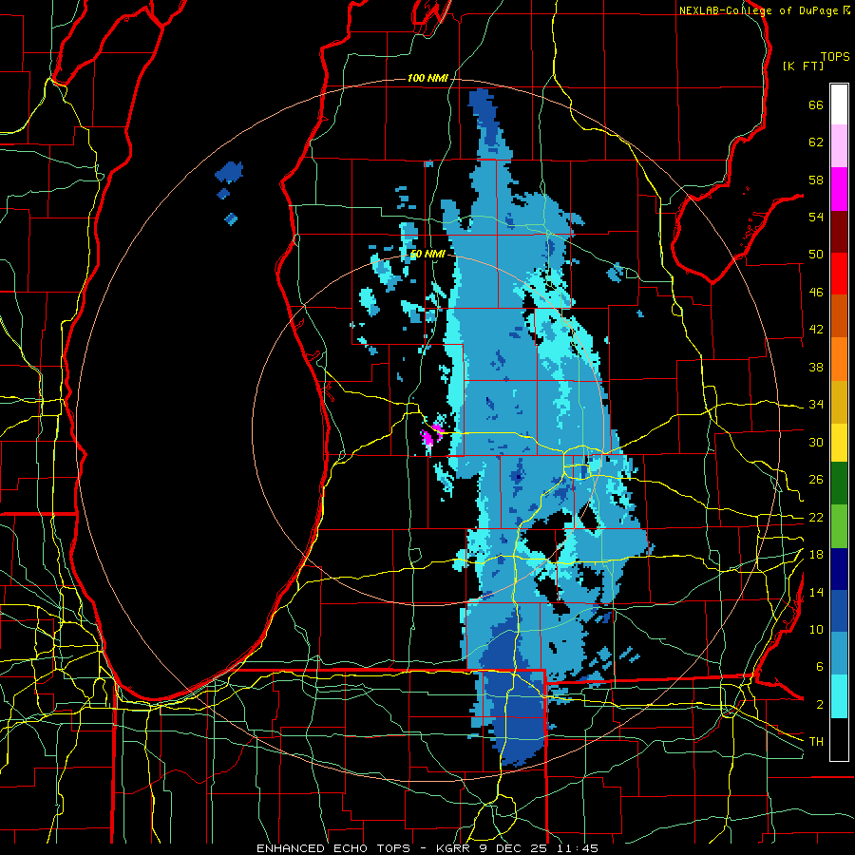
Task: Click the "42" legend value
Action: (816, 330)
